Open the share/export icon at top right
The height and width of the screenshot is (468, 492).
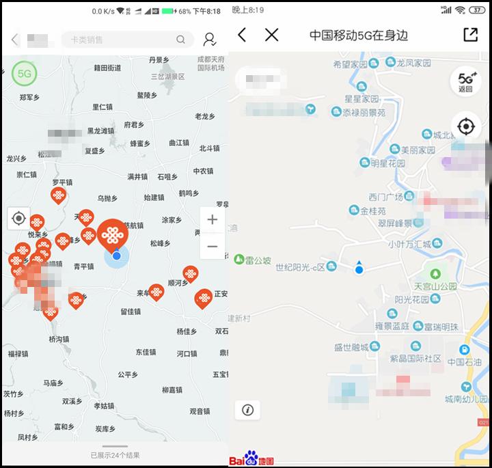[471, 35]
